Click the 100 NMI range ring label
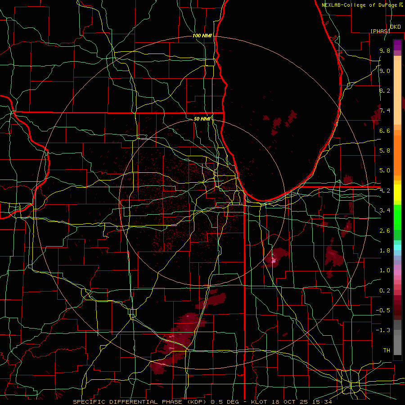This screenshot has height=405, width=405. tap(202, 36)
